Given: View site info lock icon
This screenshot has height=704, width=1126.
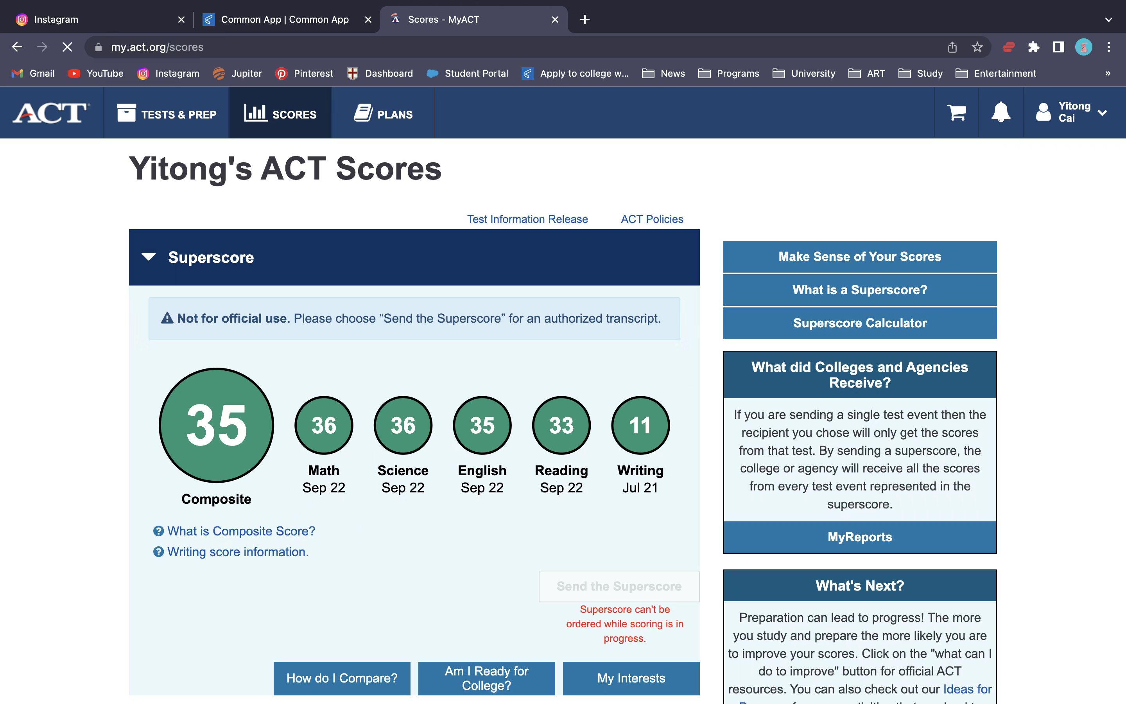Looking at the screenshot, I should (x=98, y=47).
